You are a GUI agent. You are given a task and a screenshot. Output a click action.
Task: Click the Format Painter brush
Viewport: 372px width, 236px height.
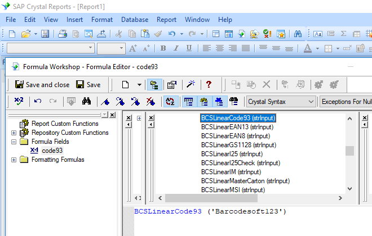pyautogui.click(x=158, y=34)
